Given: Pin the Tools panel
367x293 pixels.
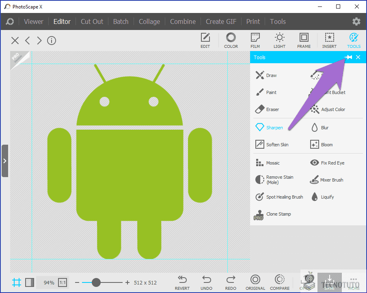Looking at the screenshot, I should [348, 57].
